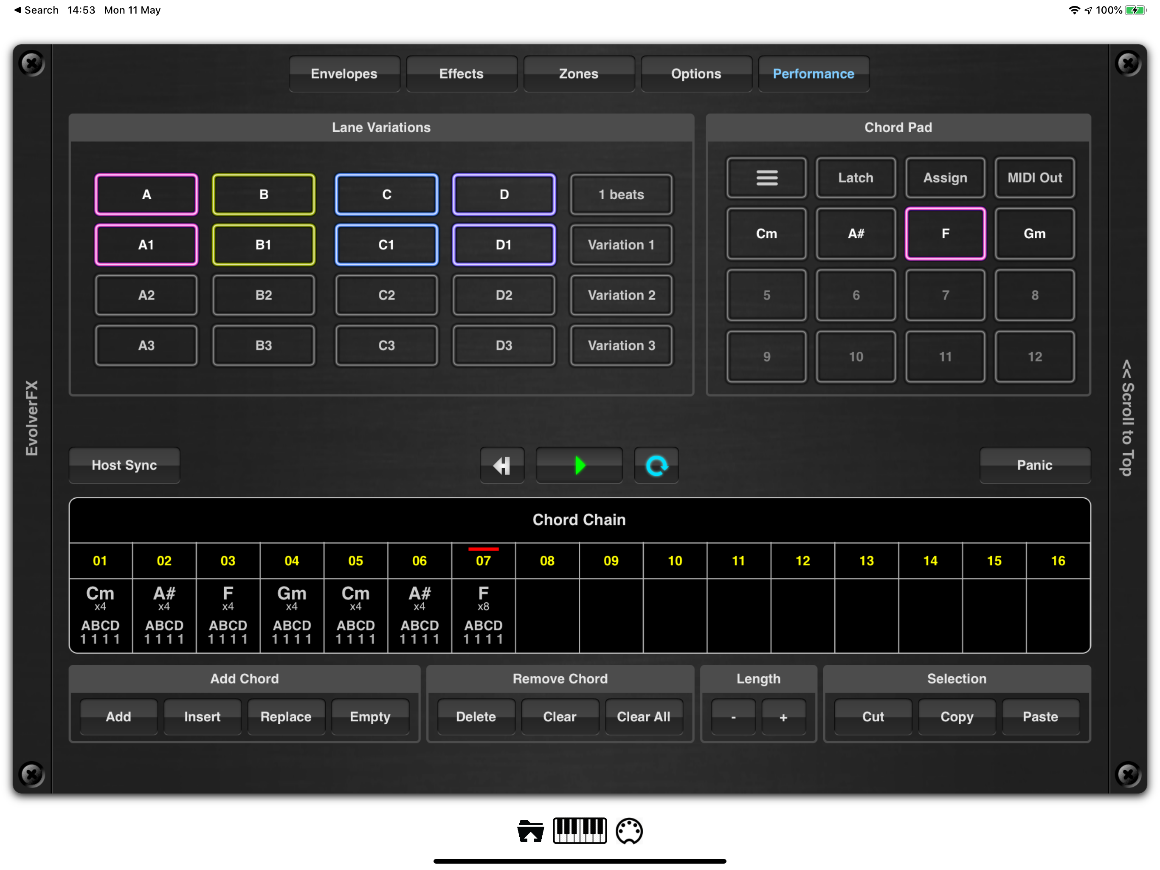Start playback with the green play icon
Viewport: 1160px width, 870px height.
coord(579,465)
